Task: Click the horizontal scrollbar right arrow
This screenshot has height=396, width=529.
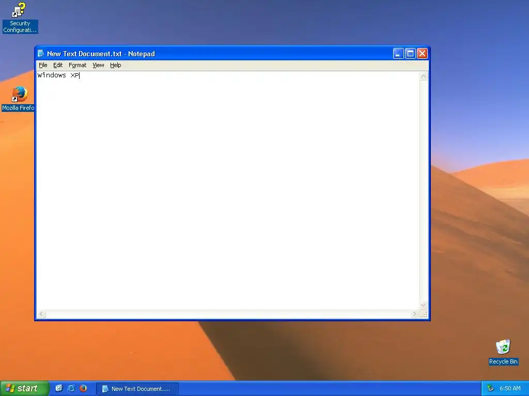Action: click(x=415, y=314)
